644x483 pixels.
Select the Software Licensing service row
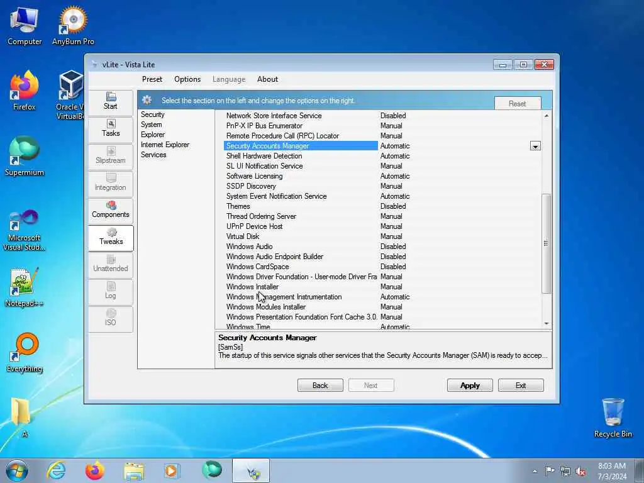(383, 176)
